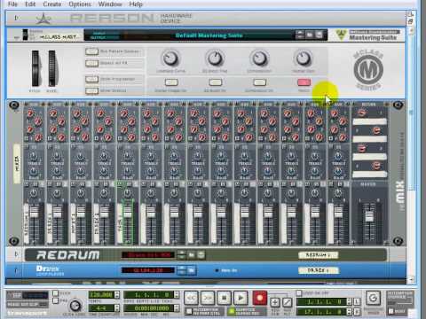Turn the Click level knob in the transport
Viewport: 426px width, 319px height.
(75, 306)
